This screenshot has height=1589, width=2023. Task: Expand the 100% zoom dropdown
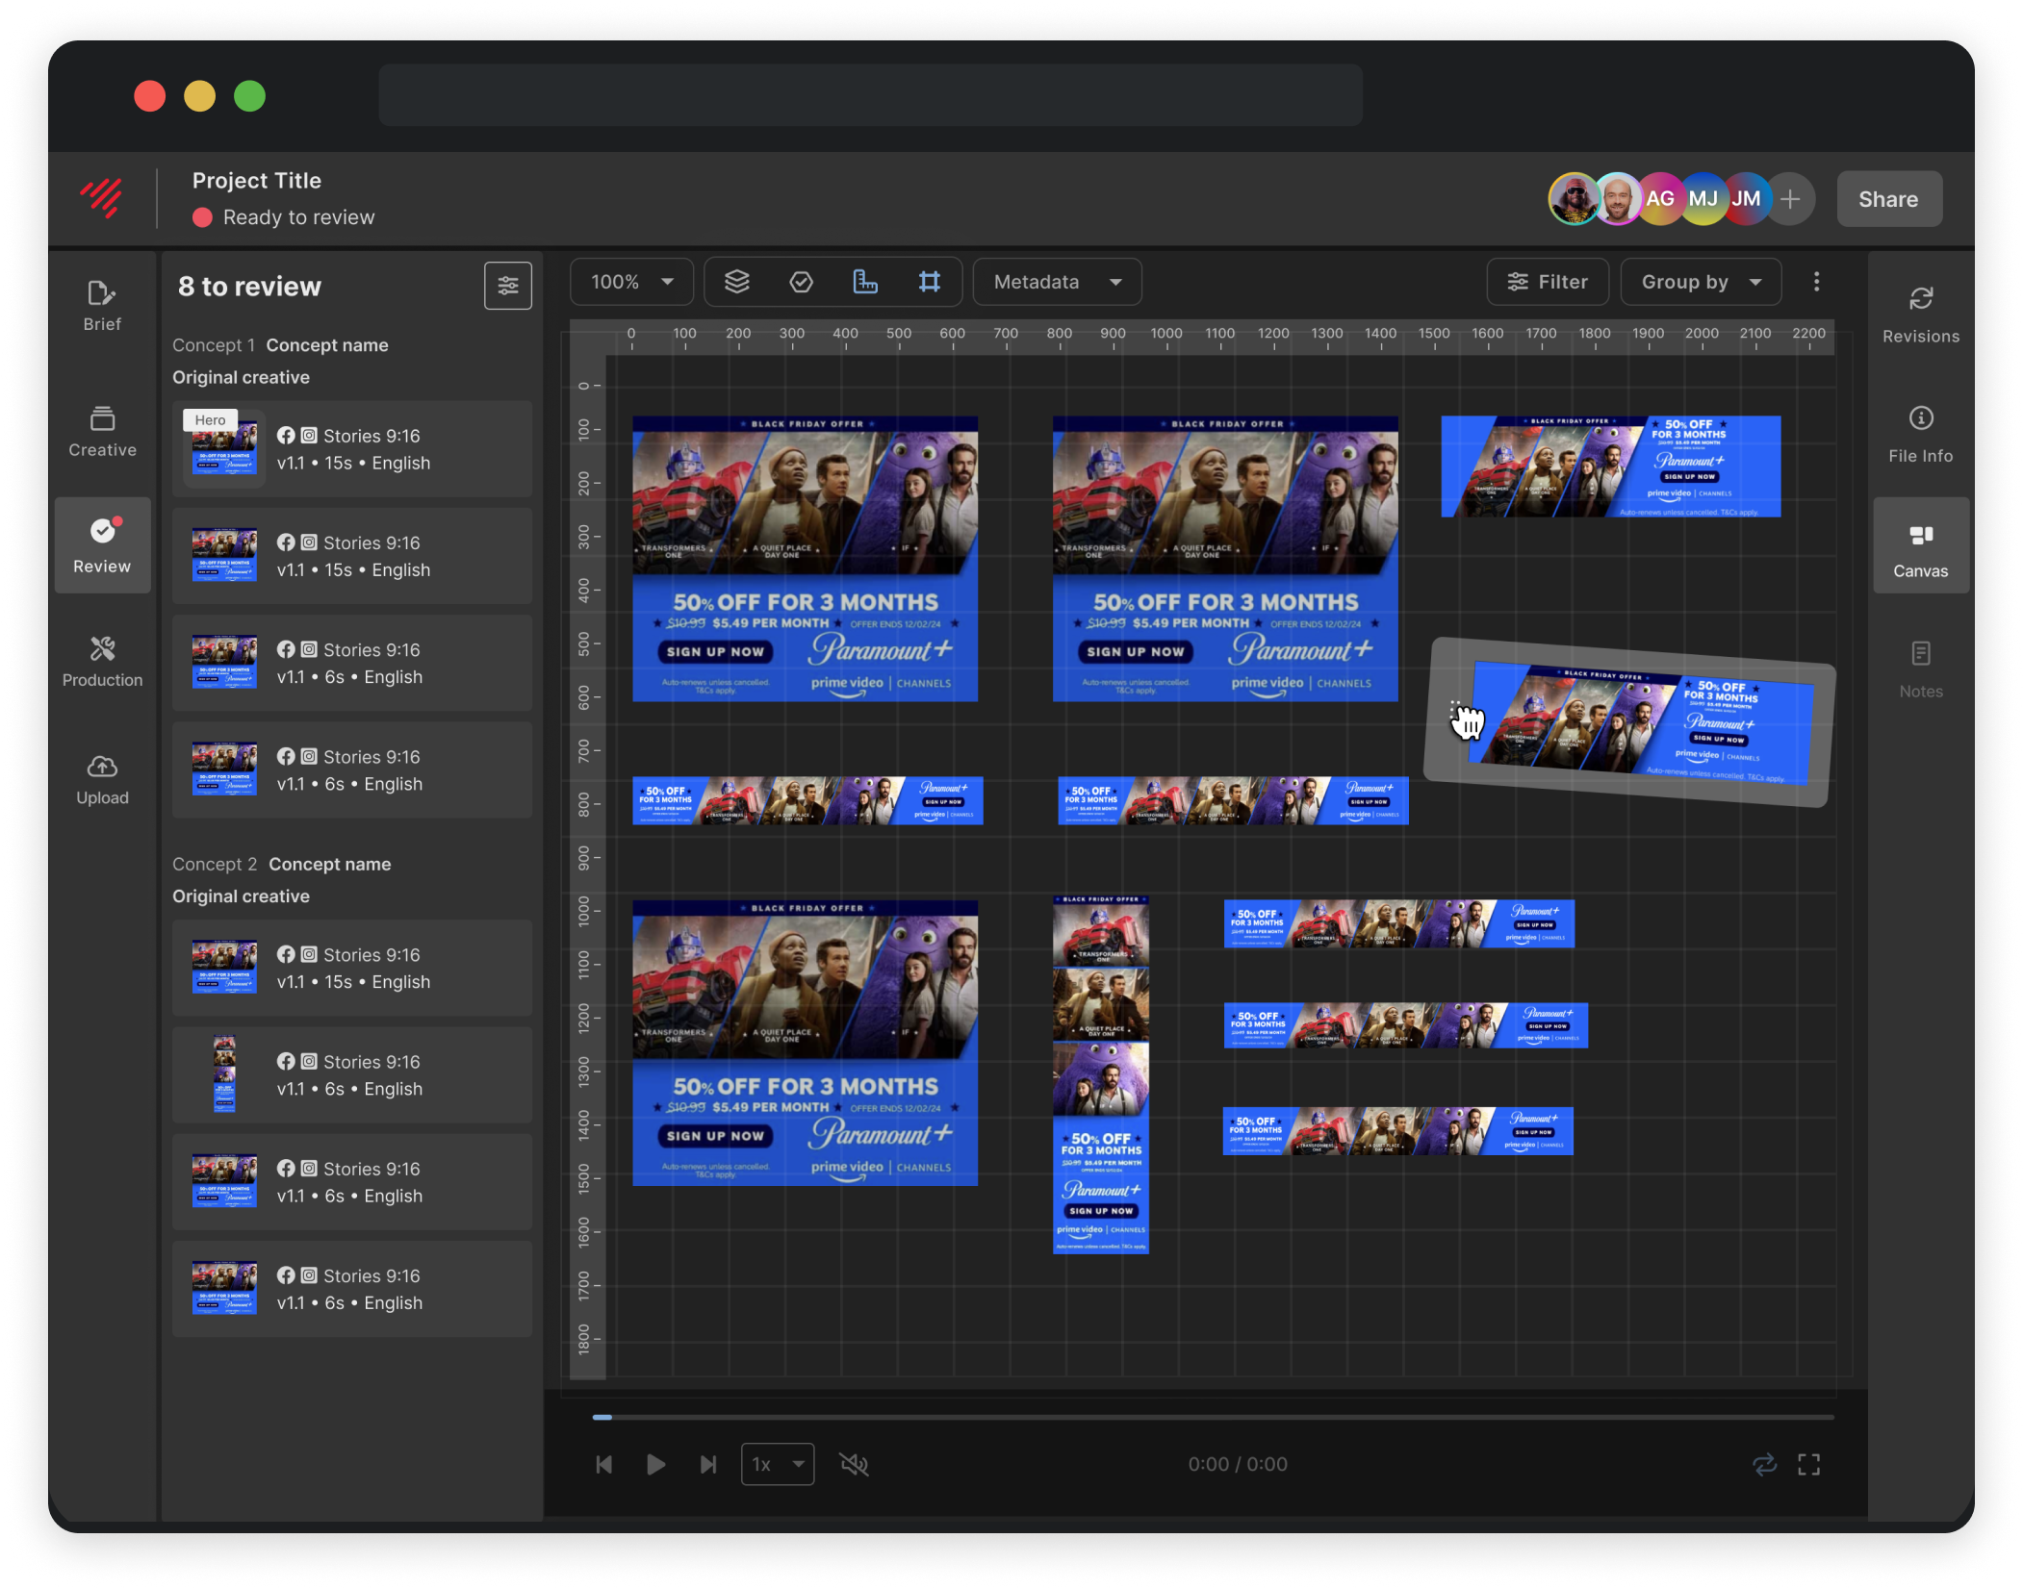point(631,282)
